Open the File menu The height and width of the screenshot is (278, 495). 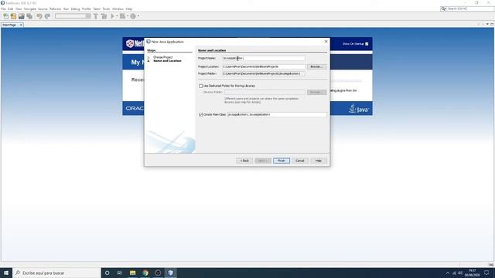(3, 9)
